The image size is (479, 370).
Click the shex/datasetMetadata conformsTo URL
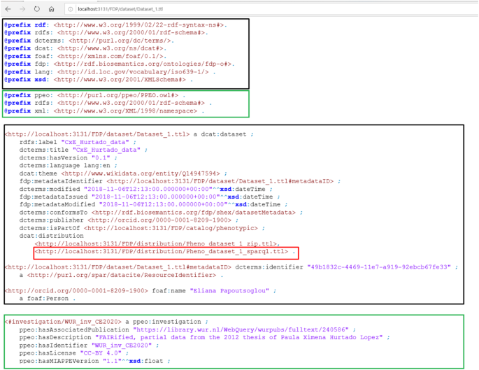[x=194, y=213]
